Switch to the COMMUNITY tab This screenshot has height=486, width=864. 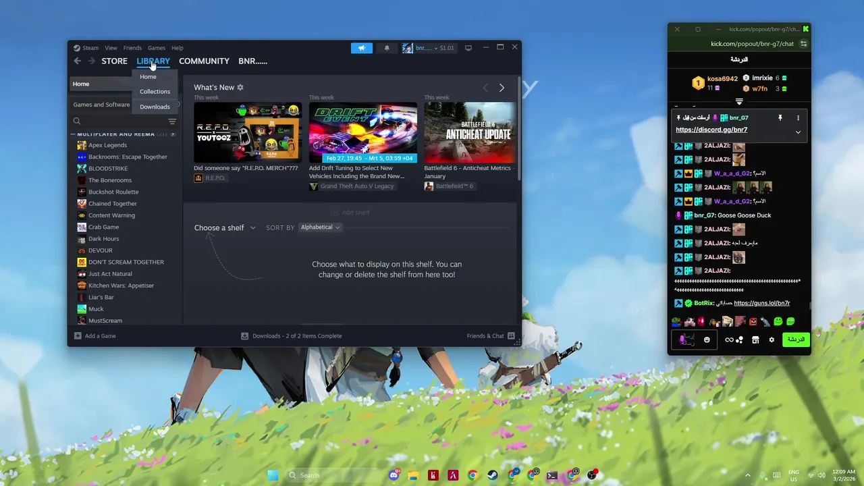click(204, 61)
